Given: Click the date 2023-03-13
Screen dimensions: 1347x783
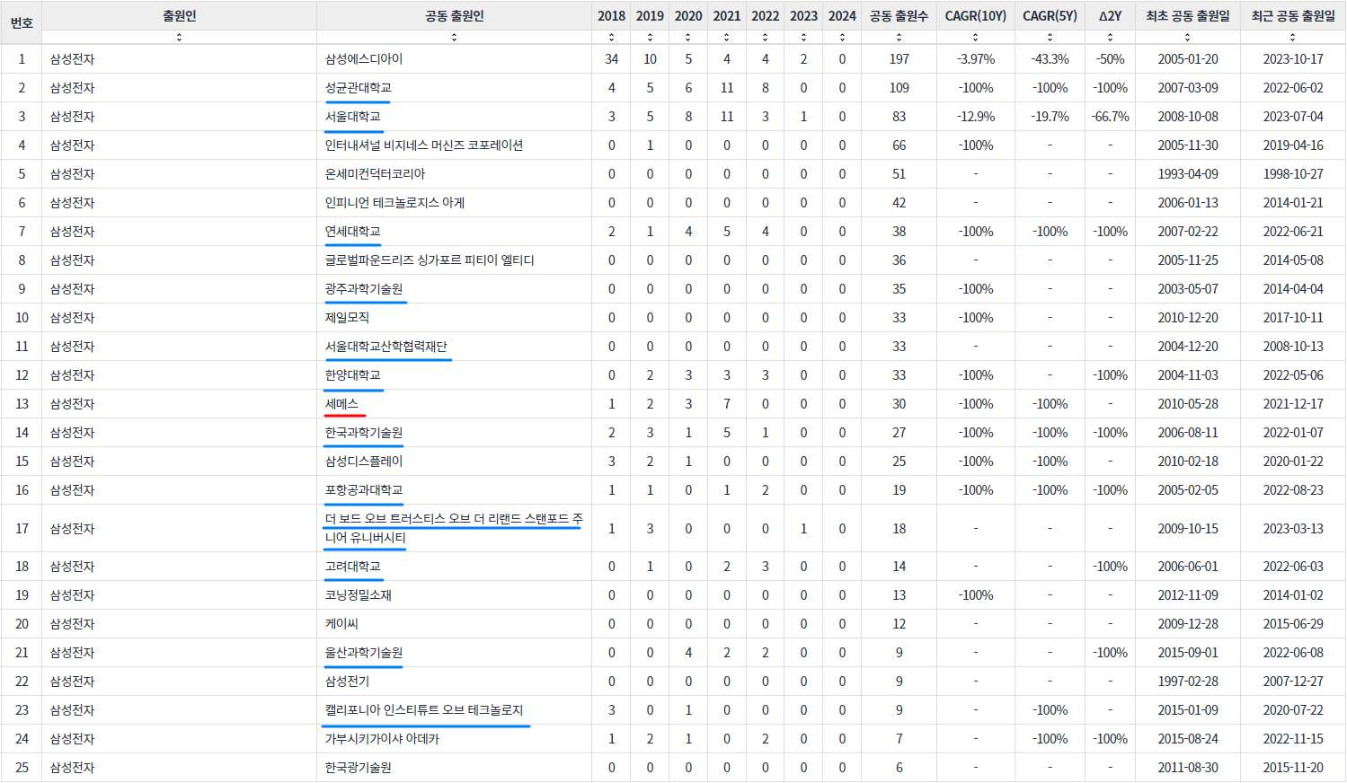Looking at the screenshot, I should (x=1292, y=529).
